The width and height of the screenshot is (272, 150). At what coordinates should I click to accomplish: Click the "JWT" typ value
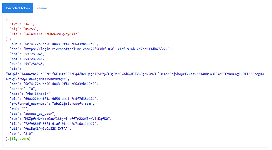[x=29, y=24]
